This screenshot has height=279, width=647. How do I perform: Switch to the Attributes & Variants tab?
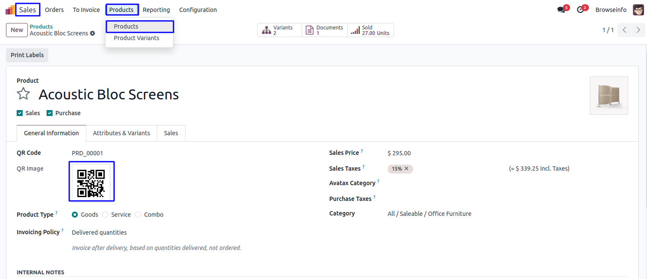(x=121, y=133)
